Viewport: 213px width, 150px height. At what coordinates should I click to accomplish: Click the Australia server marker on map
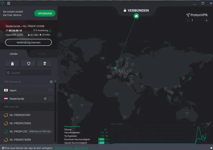(187, 114)
